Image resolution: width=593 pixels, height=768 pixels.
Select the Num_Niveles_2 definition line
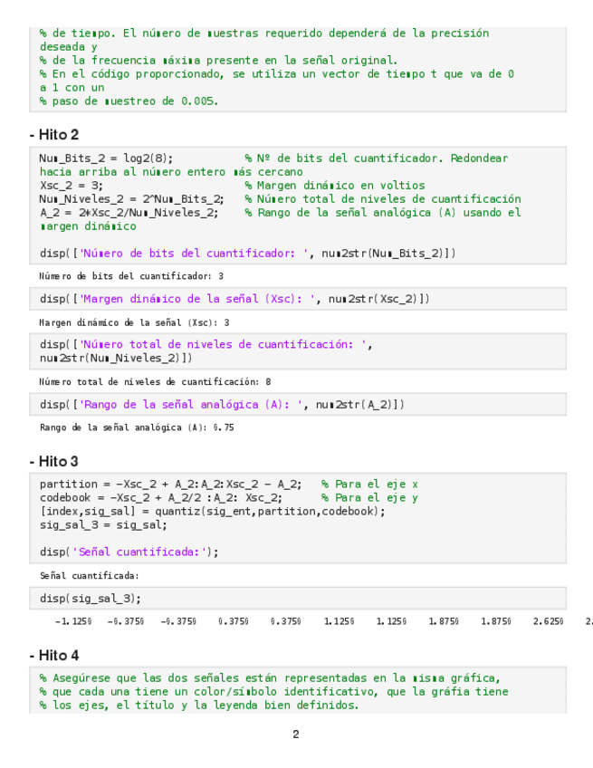[x=131, y=199]
